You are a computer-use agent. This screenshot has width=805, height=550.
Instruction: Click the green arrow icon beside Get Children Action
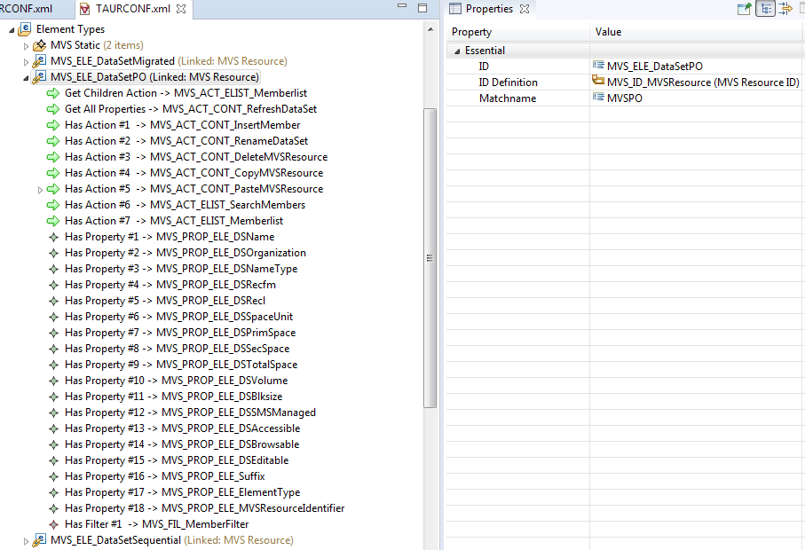point(54,92)
